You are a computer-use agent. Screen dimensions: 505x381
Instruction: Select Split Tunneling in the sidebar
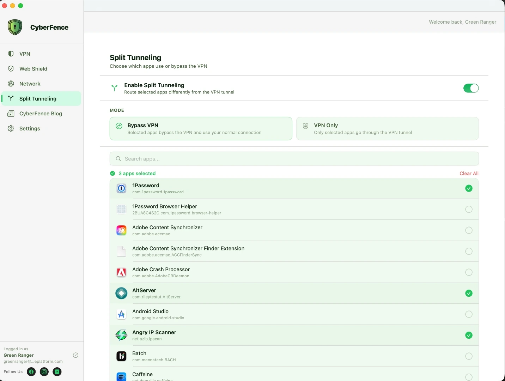coord(42,99)
